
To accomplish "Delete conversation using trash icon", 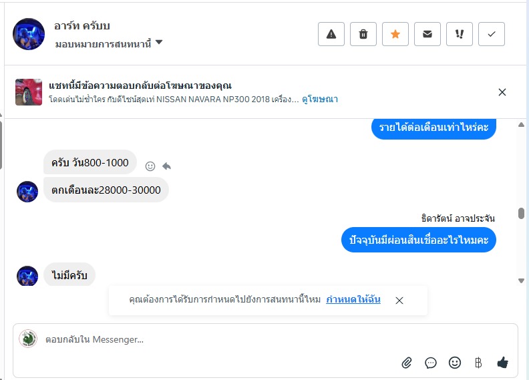I will point(363,34).
